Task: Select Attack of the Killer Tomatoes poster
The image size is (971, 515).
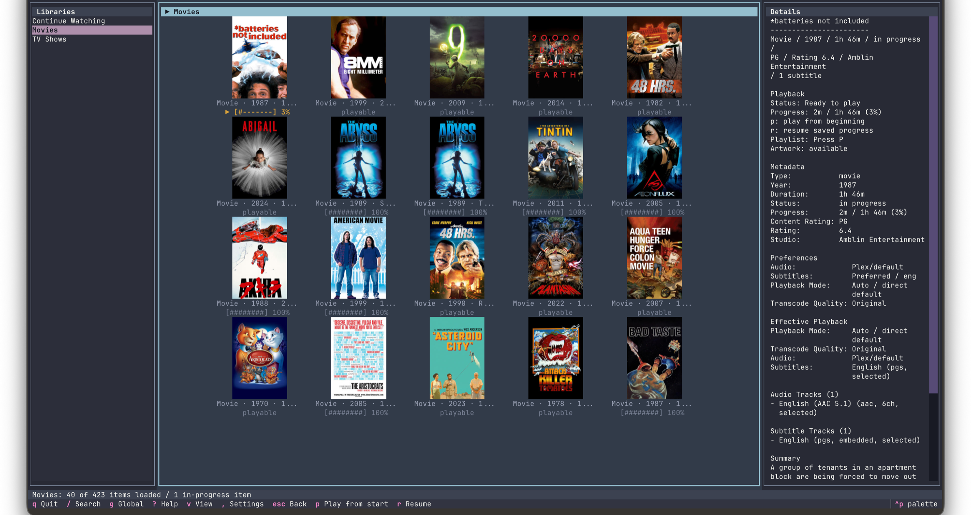Action: pyautogui.click(x=556, y=358)
